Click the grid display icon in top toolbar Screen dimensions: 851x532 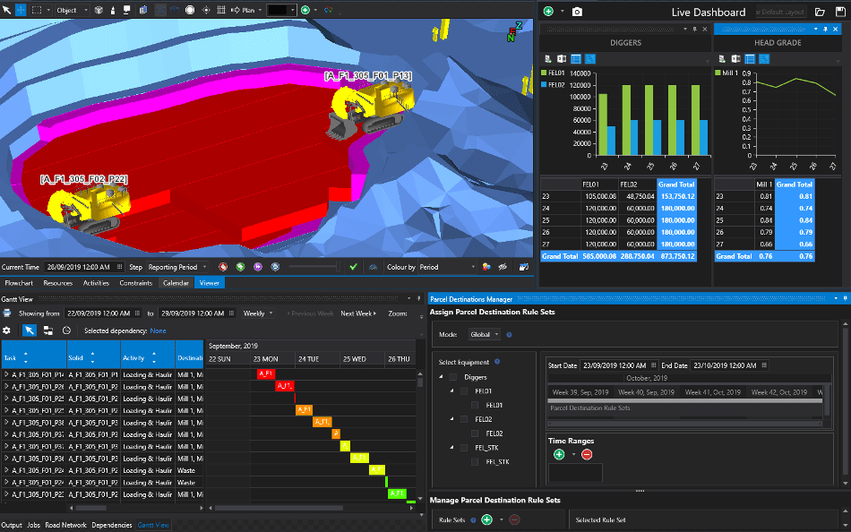(221, 10)
